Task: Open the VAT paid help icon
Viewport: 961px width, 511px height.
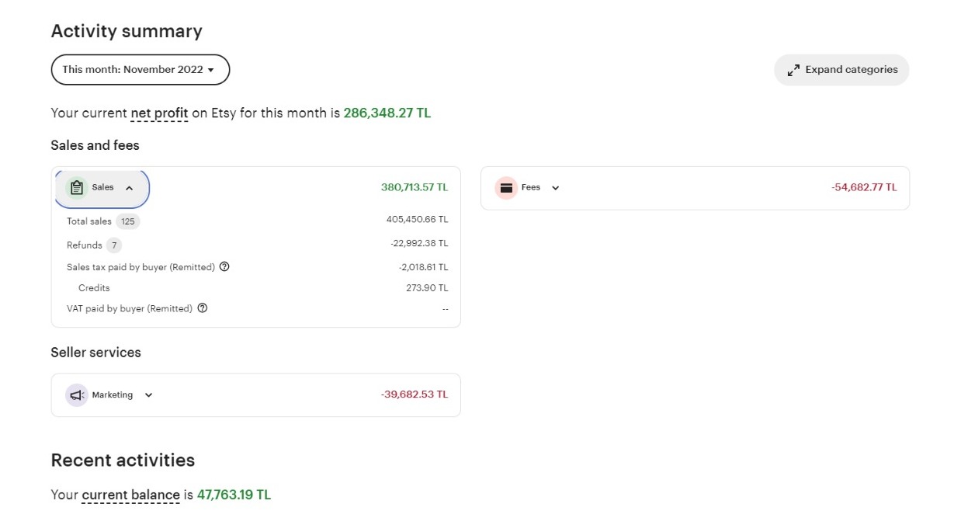Action: coord(203,308)
